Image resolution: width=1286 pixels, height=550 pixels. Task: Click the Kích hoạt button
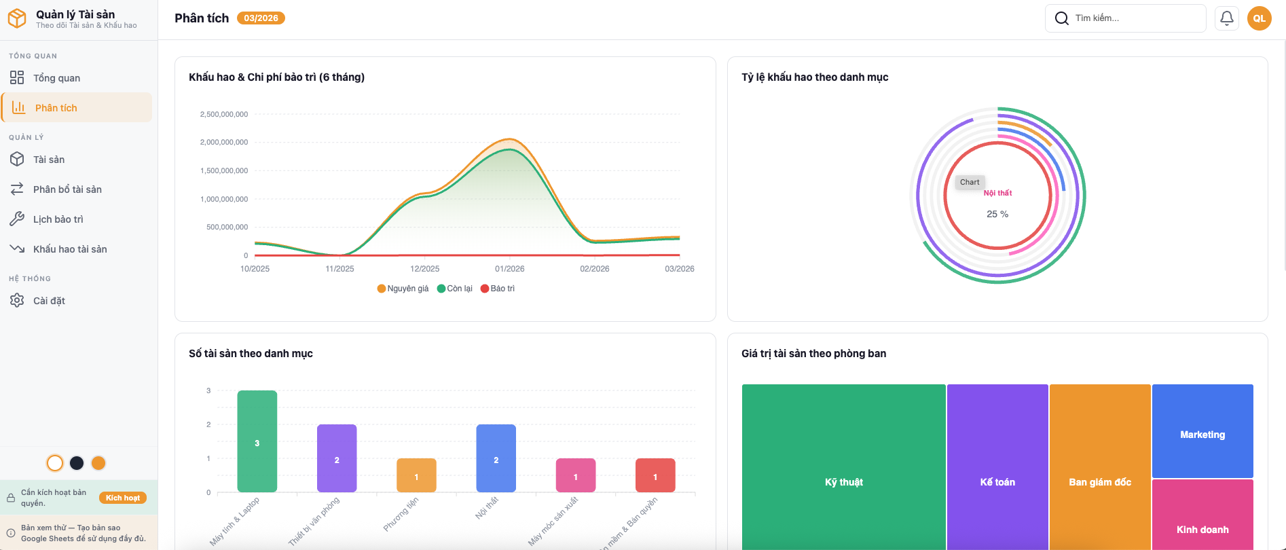pyautogui.click(x=122, y=498)
